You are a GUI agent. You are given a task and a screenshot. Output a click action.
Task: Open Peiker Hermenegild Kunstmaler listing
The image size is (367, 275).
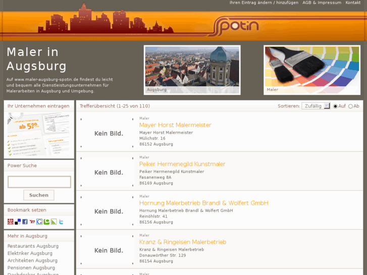point(182,164)
